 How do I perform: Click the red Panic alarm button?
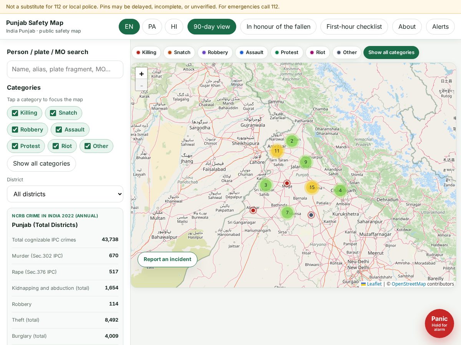(x=439, y=324)
